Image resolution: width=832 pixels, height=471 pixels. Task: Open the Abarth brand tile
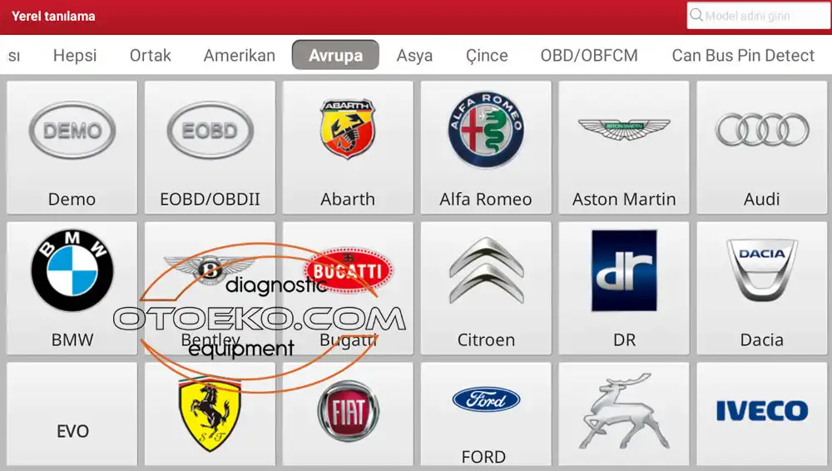(x=348, y=147)
